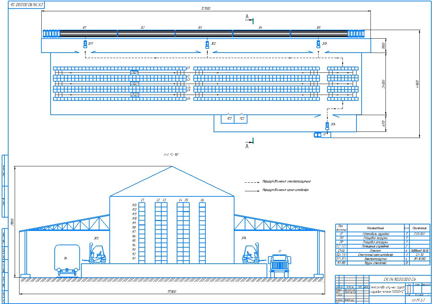432x304 pixels.
Task: Click the В4 label above the train
Action: click(x=260, y=27)
